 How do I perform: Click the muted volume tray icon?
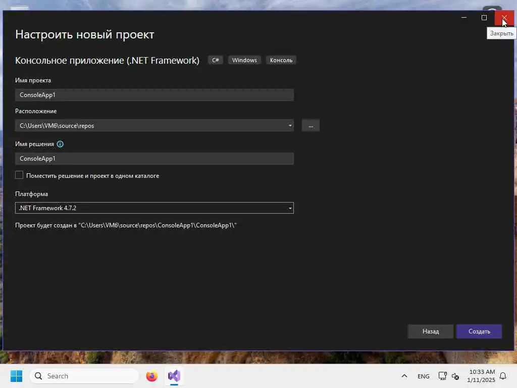pyautogui.click(x=455, y=376)
